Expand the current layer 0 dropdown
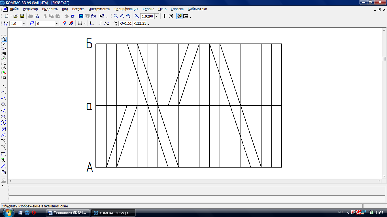Viewport: 387px width, 217px height. (57, 23)
